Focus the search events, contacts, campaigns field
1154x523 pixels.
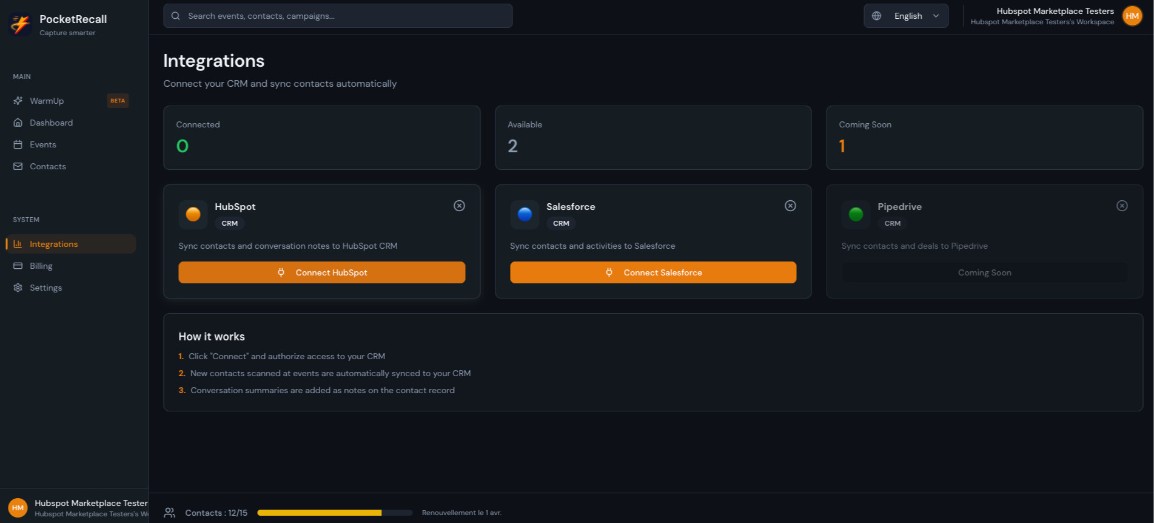coord(338,16)
